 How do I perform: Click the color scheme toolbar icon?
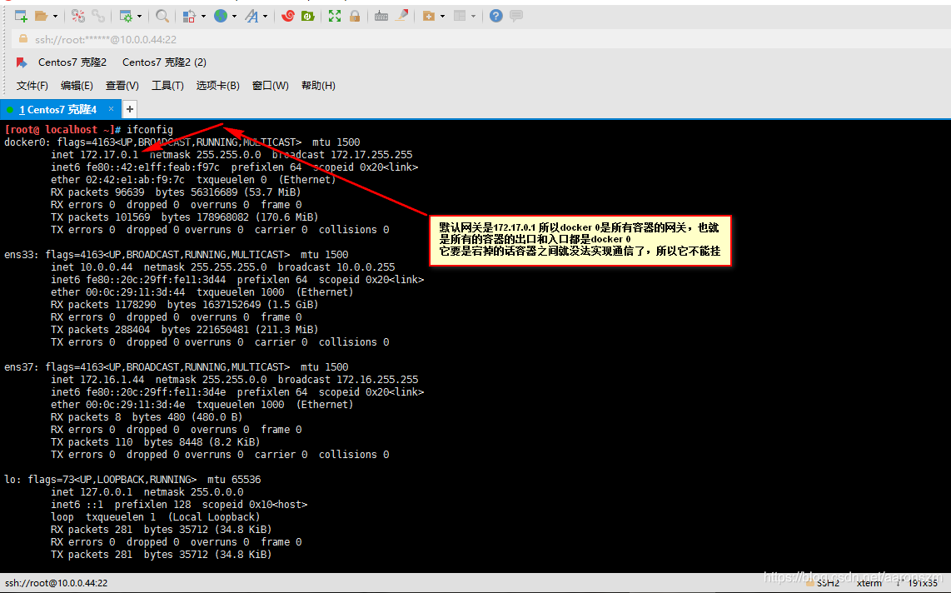tap(189, 17)
